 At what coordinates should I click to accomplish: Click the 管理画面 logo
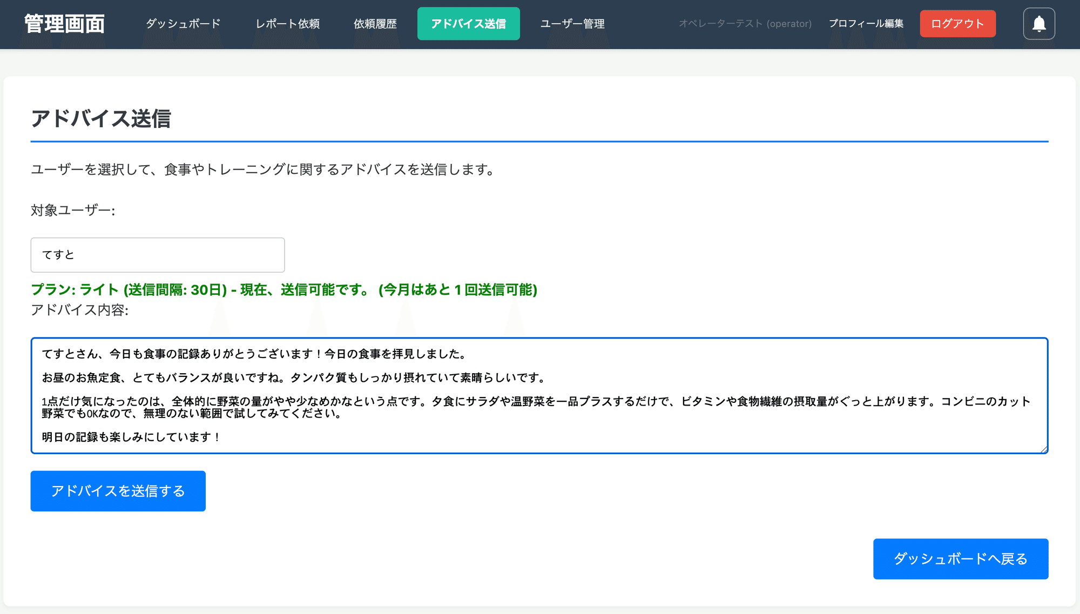click(x=63, y=24)
